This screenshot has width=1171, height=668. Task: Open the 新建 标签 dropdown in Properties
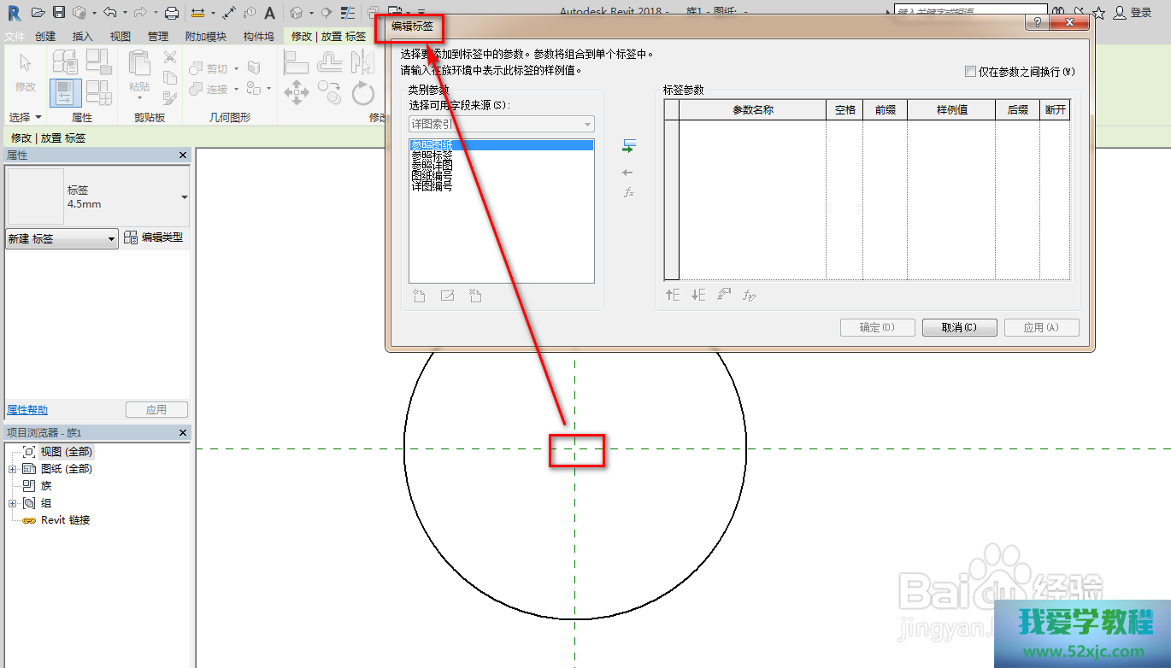point(62,239)
